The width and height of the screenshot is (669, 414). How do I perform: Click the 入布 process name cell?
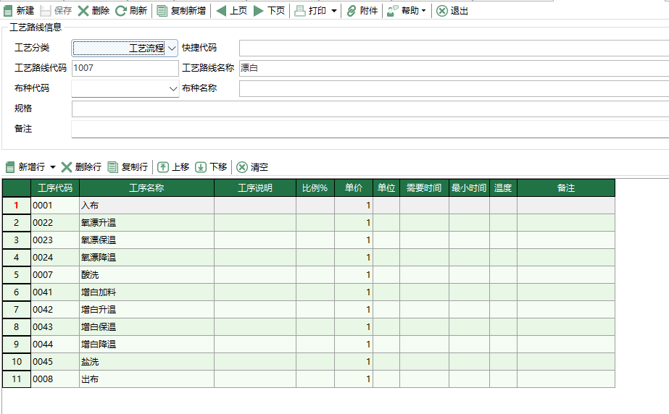146,206
